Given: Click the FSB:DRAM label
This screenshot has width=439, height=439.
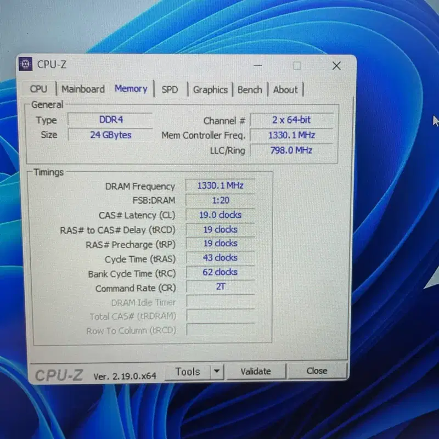Looking at the screenshot, I should [154, 200].
